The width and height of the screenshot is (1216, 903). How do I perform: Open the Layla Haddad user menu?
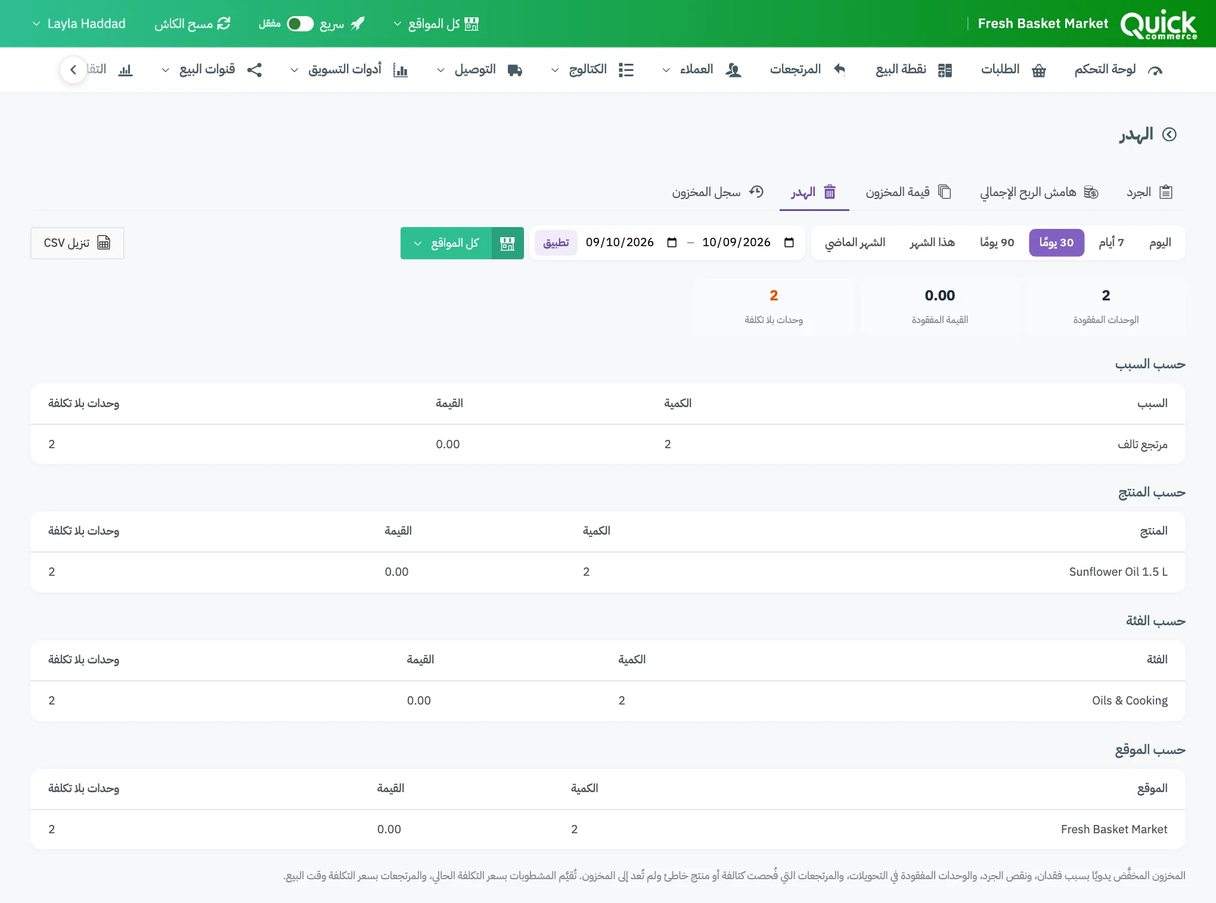point(79,24)
